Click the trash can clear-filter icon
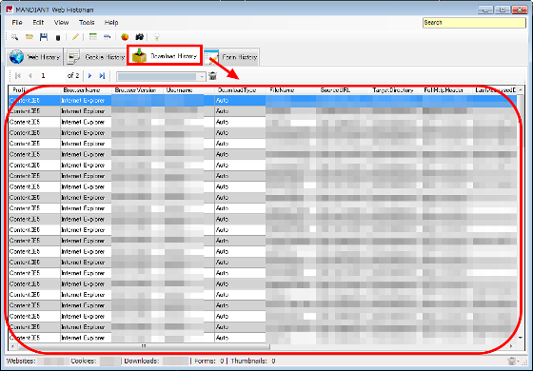The width and height of the screenshot is (533, 371). 213,76
